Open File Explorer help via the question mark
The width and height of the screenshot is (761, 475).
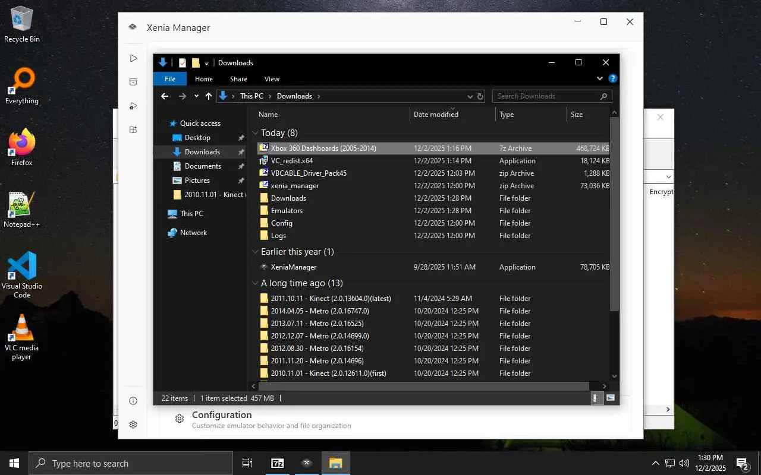(613, 78)
